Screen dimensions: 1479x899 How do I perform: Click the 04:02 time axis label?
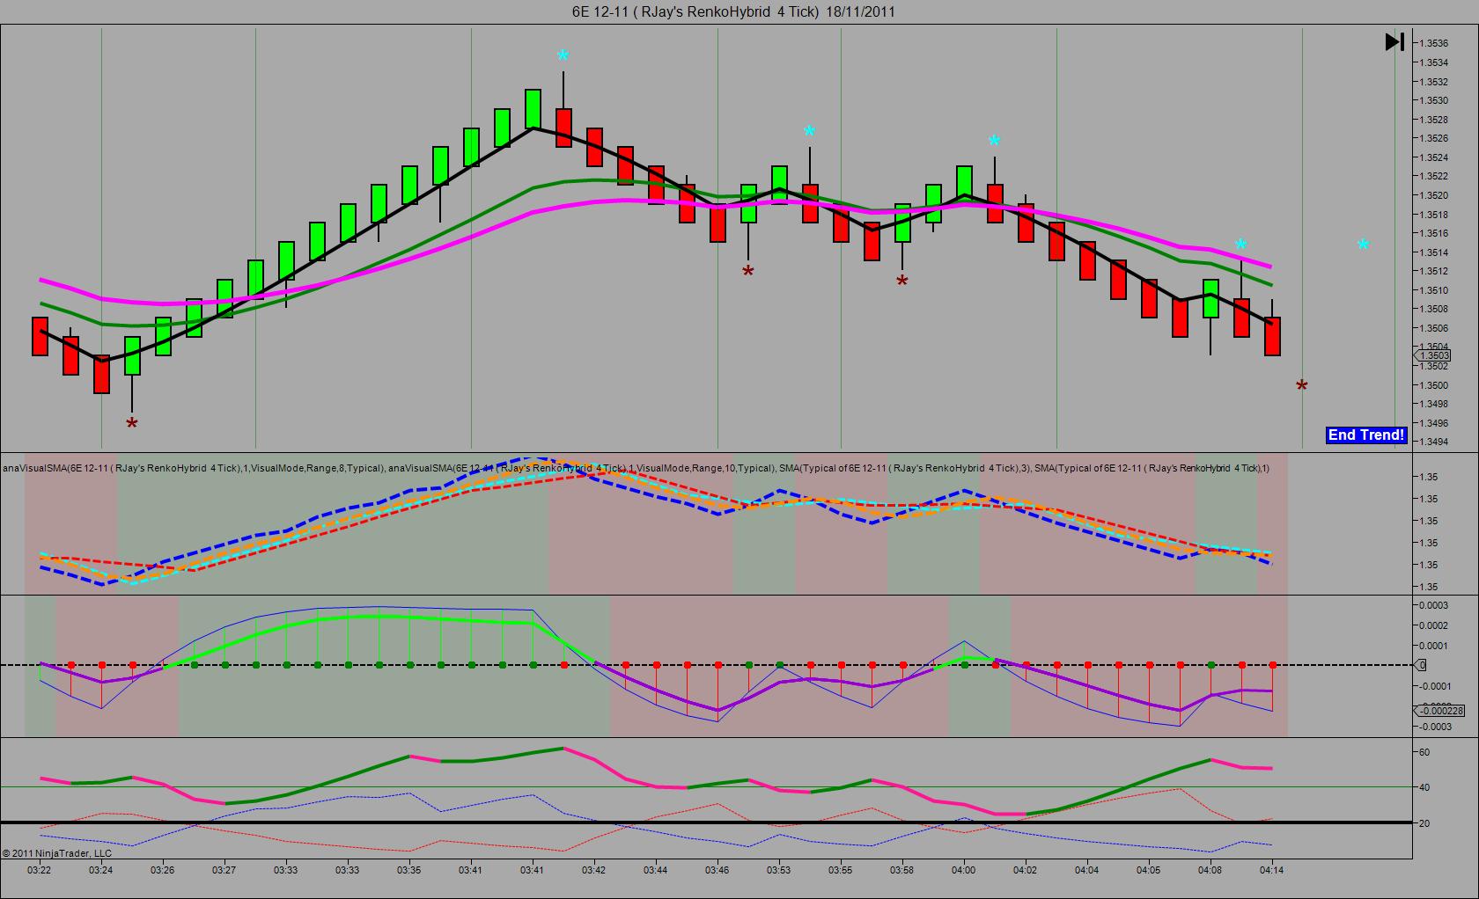[x=1026, y=870]
